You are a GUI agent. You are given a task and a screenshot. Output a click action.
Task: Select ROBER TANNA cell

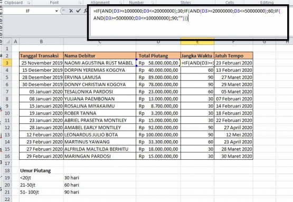pos(100,113)
